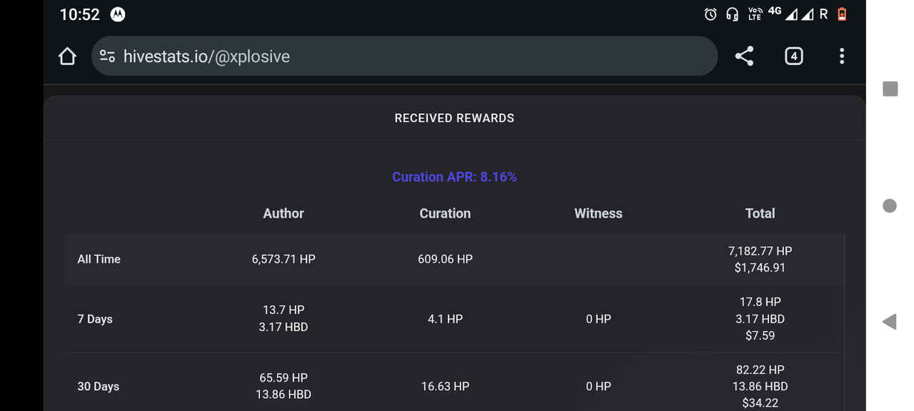Image resolution: width=914 pixels, height=411 pixels.
Task: Tap the VoLTE status indicator
Action: point(755,14)
